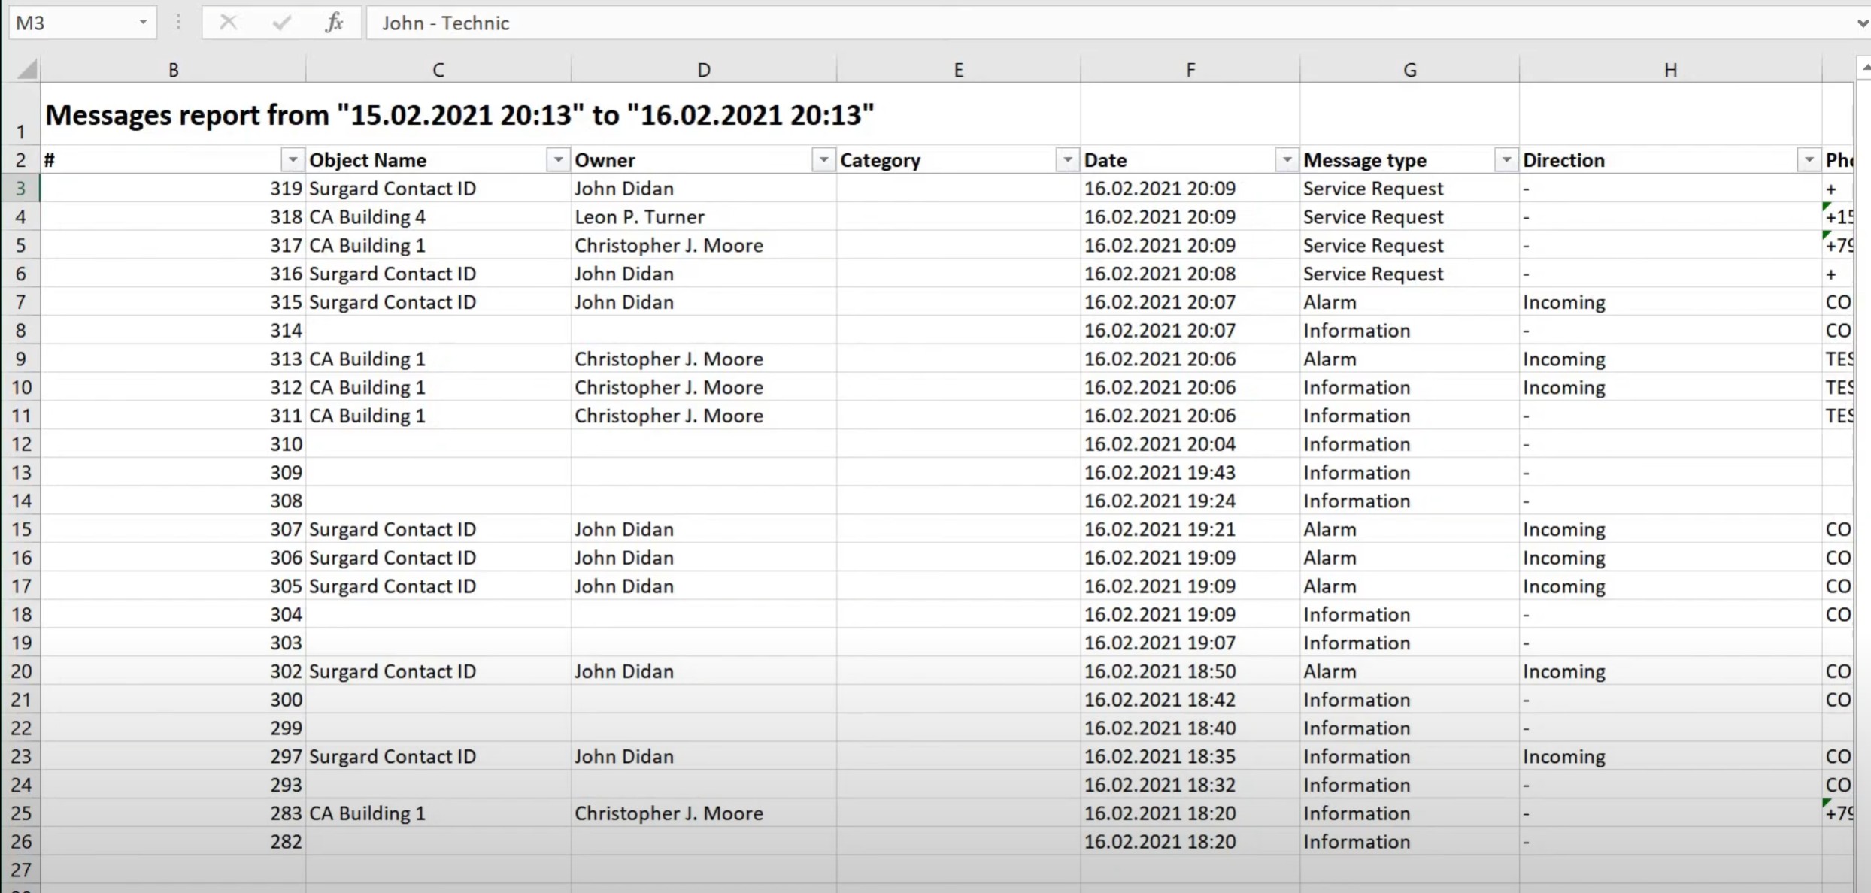This screenshot has height=893, width=1871.
Task: Click the Message type header cell
Action: pyautogui.click(x=1410, y=160)
